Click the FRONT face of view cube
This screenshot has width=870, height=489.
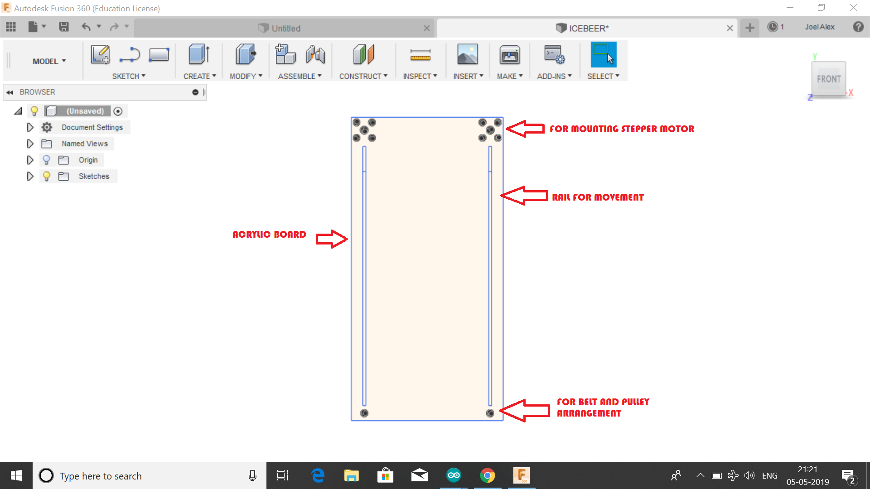tap(828, 79)
